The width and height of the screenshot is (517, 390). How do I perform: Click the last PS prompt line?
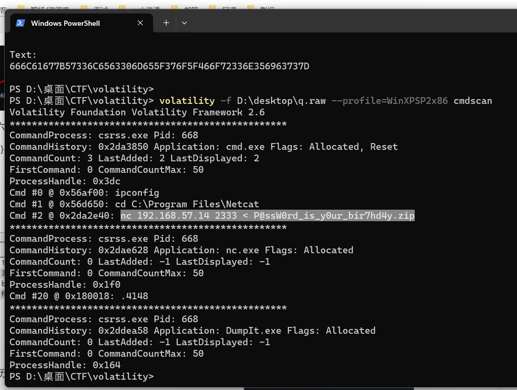(82, 377)
